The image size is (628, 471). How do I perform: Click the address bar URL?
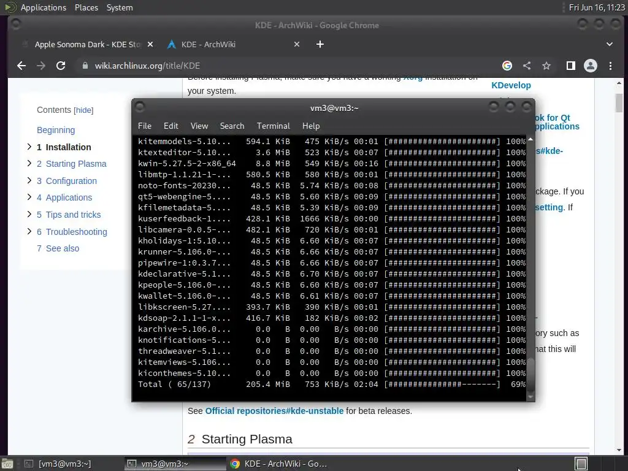click(147, 66)
